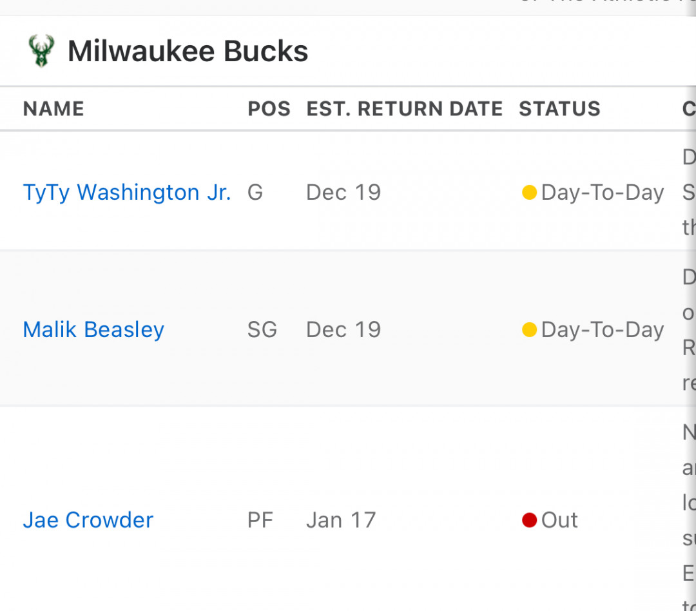
Task: Click Dec 19 date in Malik Beasley row
Action: pyautogui.click(x=343, y=330)
